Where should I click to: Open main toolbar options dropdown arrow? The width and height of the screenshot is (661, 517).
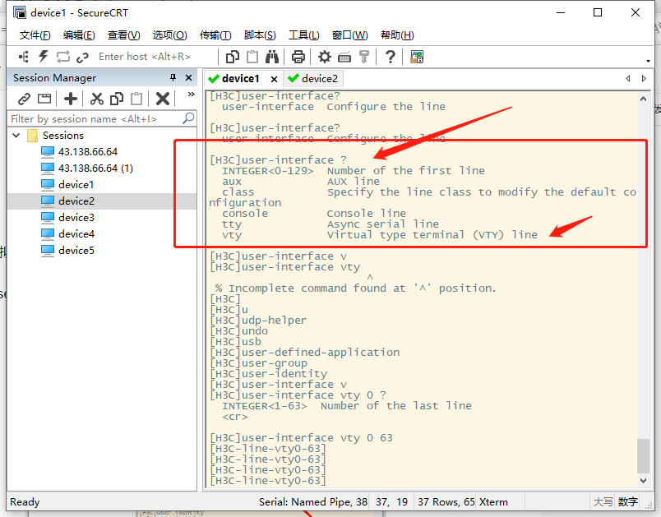pos(648,61)
